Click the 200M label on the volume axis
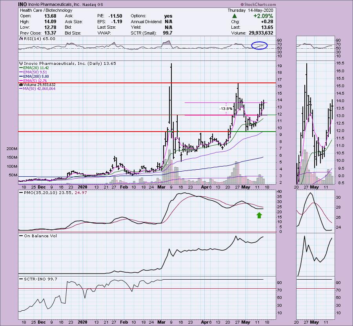Viewport: 353px width, 326px height. coord(12,149)
